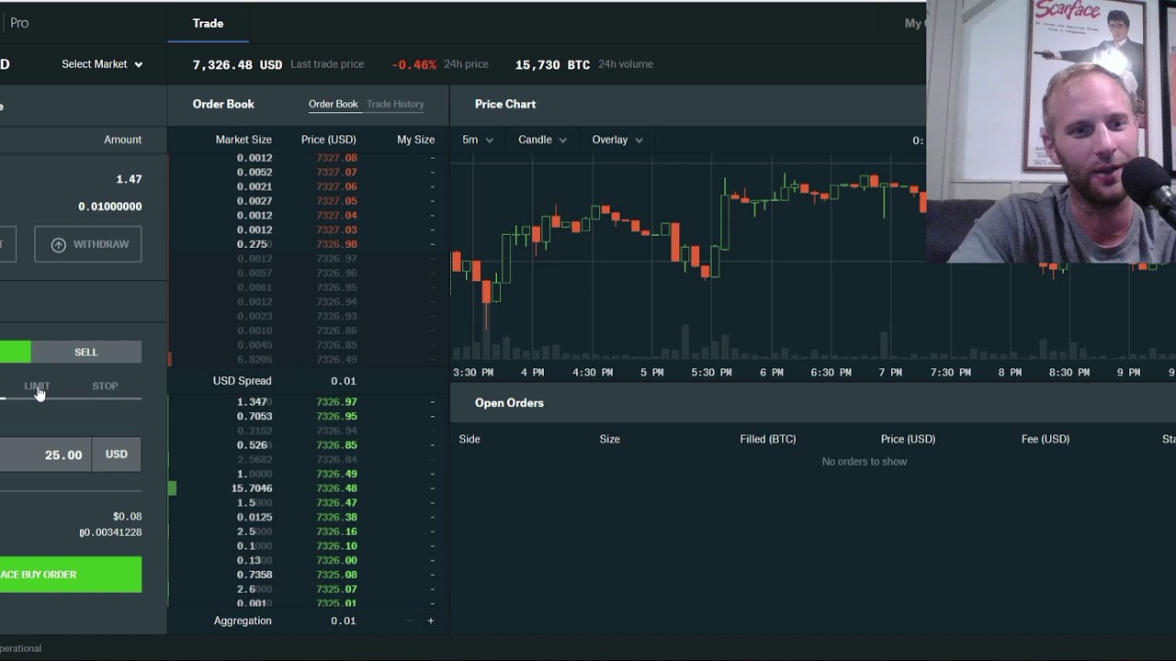
Task: Click the green depth bar beside 15.7046
Action: coord(172,488)
